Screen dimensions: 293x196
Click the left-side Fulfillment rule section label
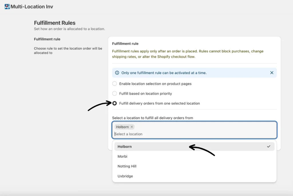[x=47, y=39]
